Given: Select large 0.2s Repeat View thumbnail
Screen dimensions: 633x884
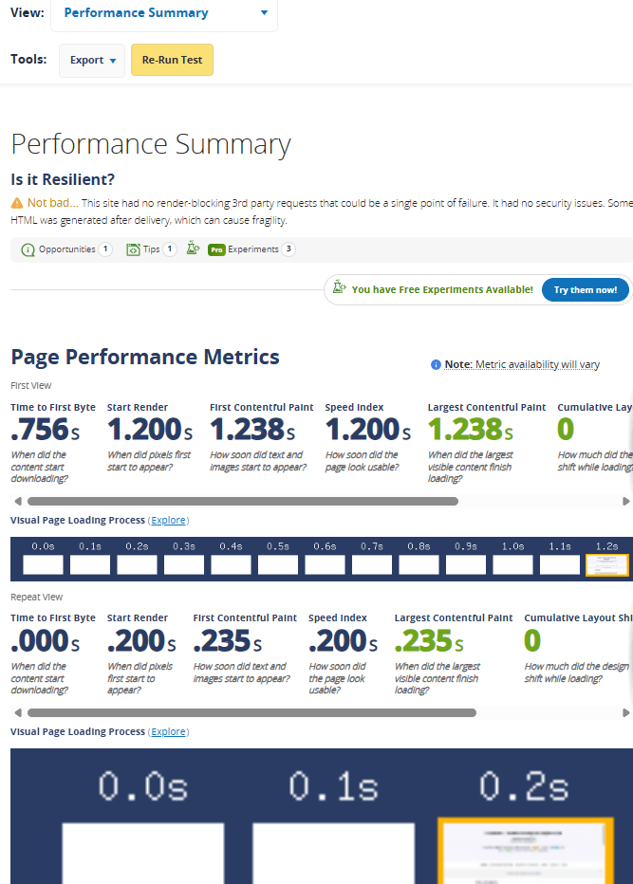Looking at the screenshot, I should pos(525,850).
